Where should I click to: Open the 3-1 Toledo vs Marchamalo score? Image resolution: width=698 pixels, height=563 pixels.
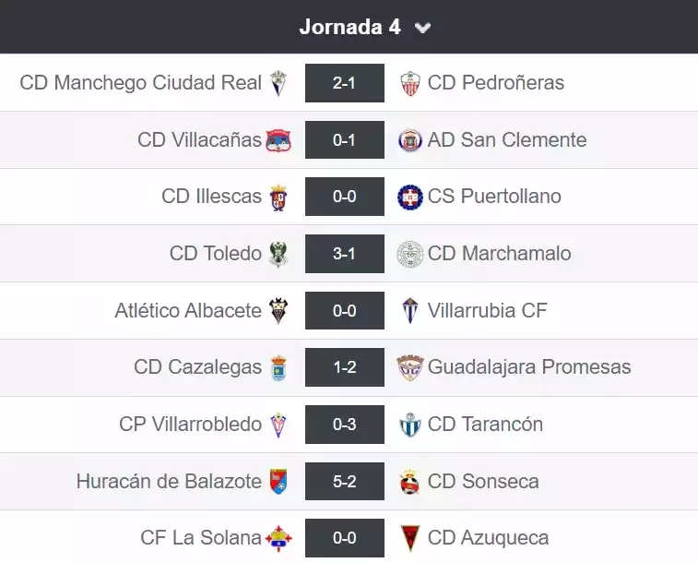(345, 254)
